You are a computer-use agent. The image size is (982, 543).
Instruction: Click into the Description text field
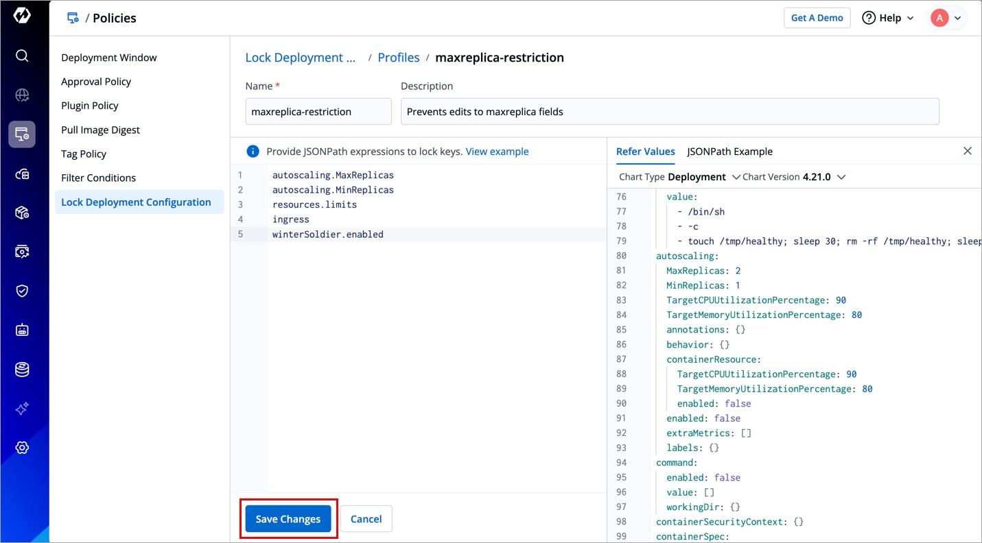click(x=669, y=112)
